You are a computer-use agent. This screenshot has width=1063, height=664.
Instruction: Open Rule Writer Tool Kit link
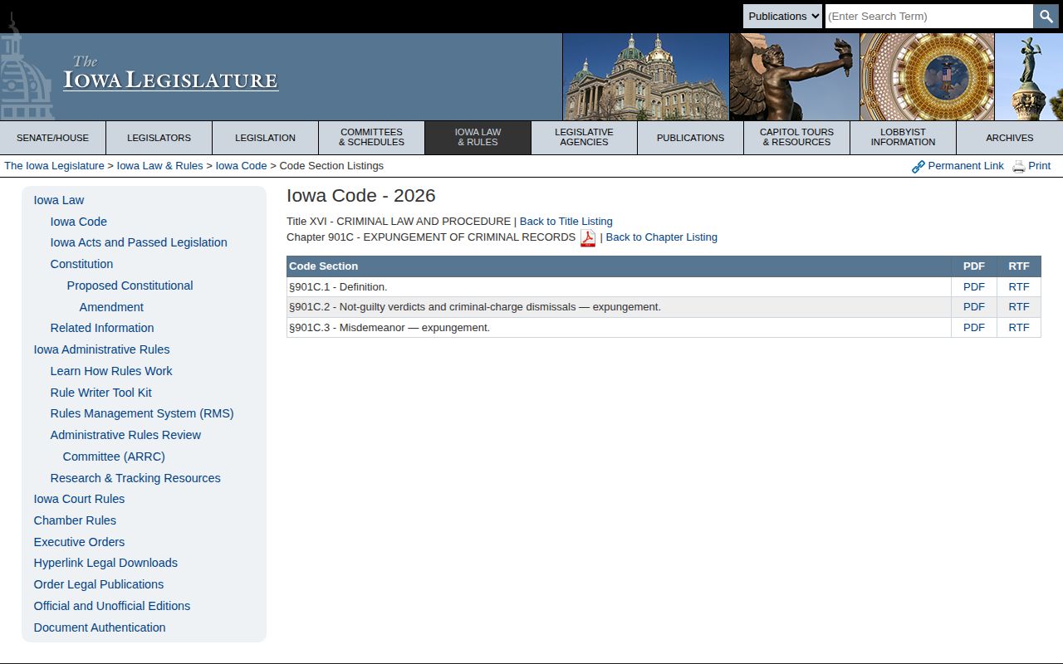[101, 393]
